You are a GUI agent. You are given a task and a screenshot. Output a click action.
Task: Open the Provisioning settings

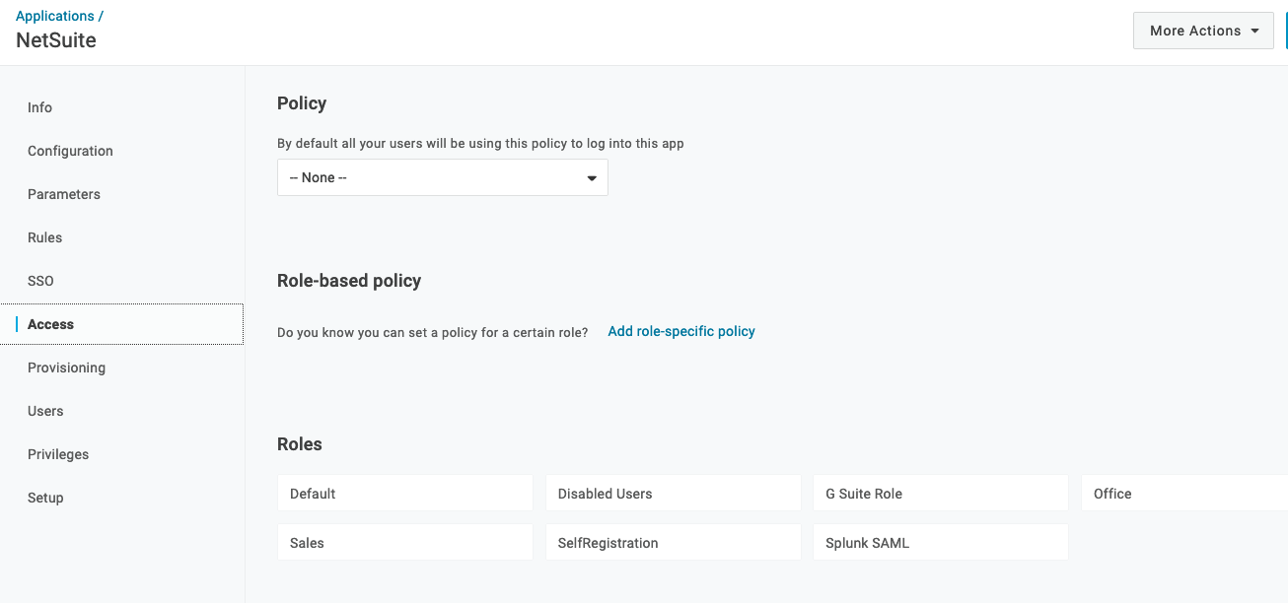point(66,368)
